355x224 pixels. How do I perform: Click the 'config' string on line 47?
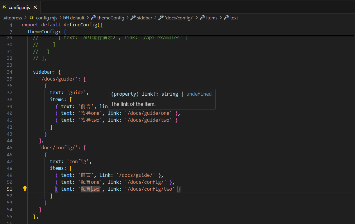coord(78,161)
